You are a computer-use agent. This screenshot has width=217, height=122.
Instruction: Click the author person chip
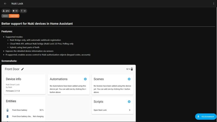[6, 11]
